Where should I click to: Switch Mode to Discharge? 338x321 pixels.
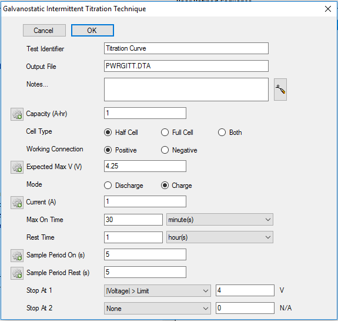pyautogui.click(x=108, y=186)
